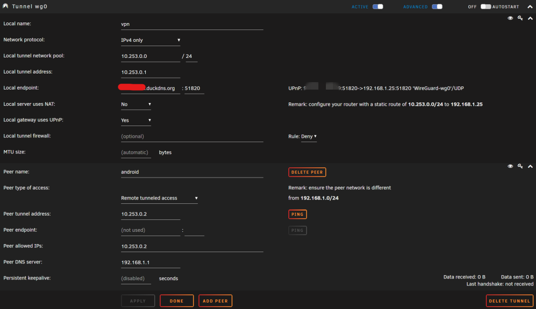
Task: Click the tunnel key generation icon
Action: point(520,18)
